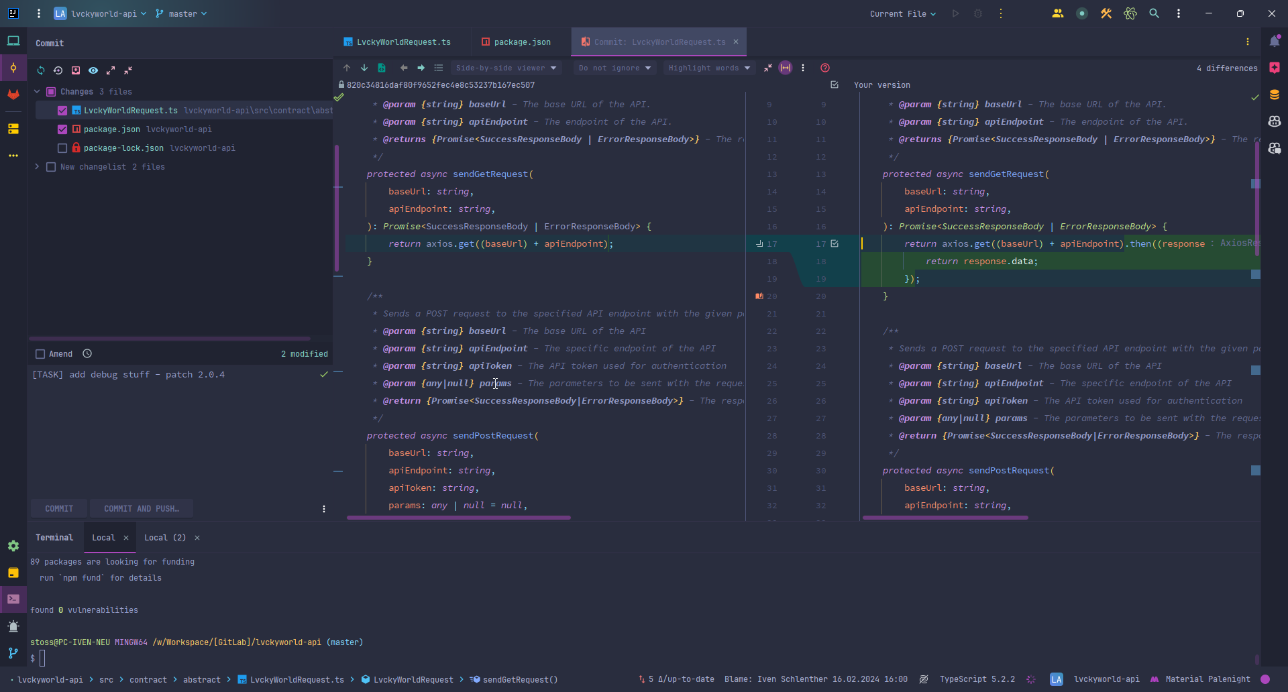Open the Highlight words dropdown
The width and height of the screenshot is (1288, 692).
tap(708, 68)
